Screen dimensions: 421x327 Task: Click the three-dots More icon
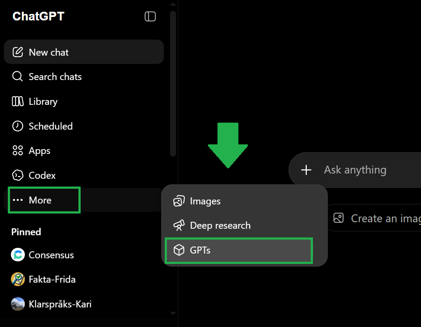(18, 200)
